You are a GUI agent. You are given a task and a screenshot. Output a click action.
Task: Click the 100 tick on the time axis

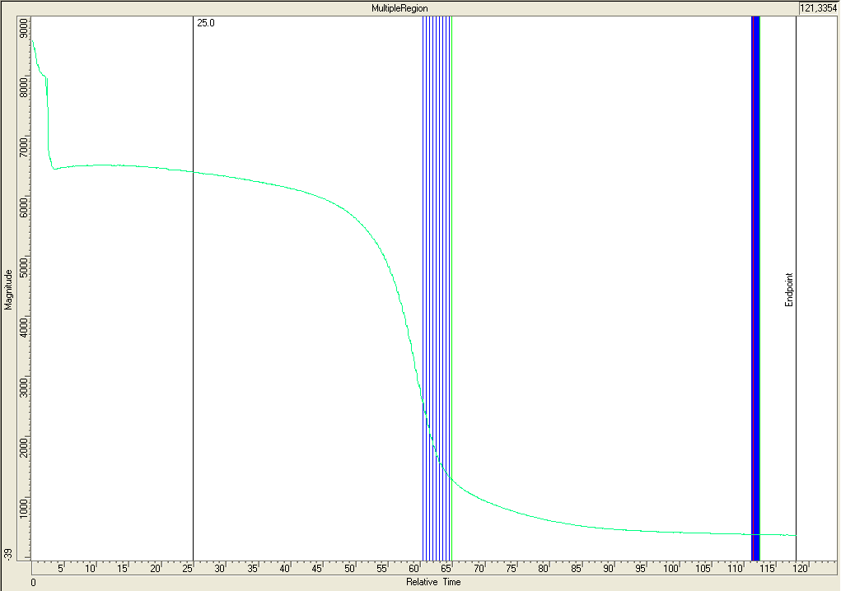pyautogui.click(x=672, y=569)
